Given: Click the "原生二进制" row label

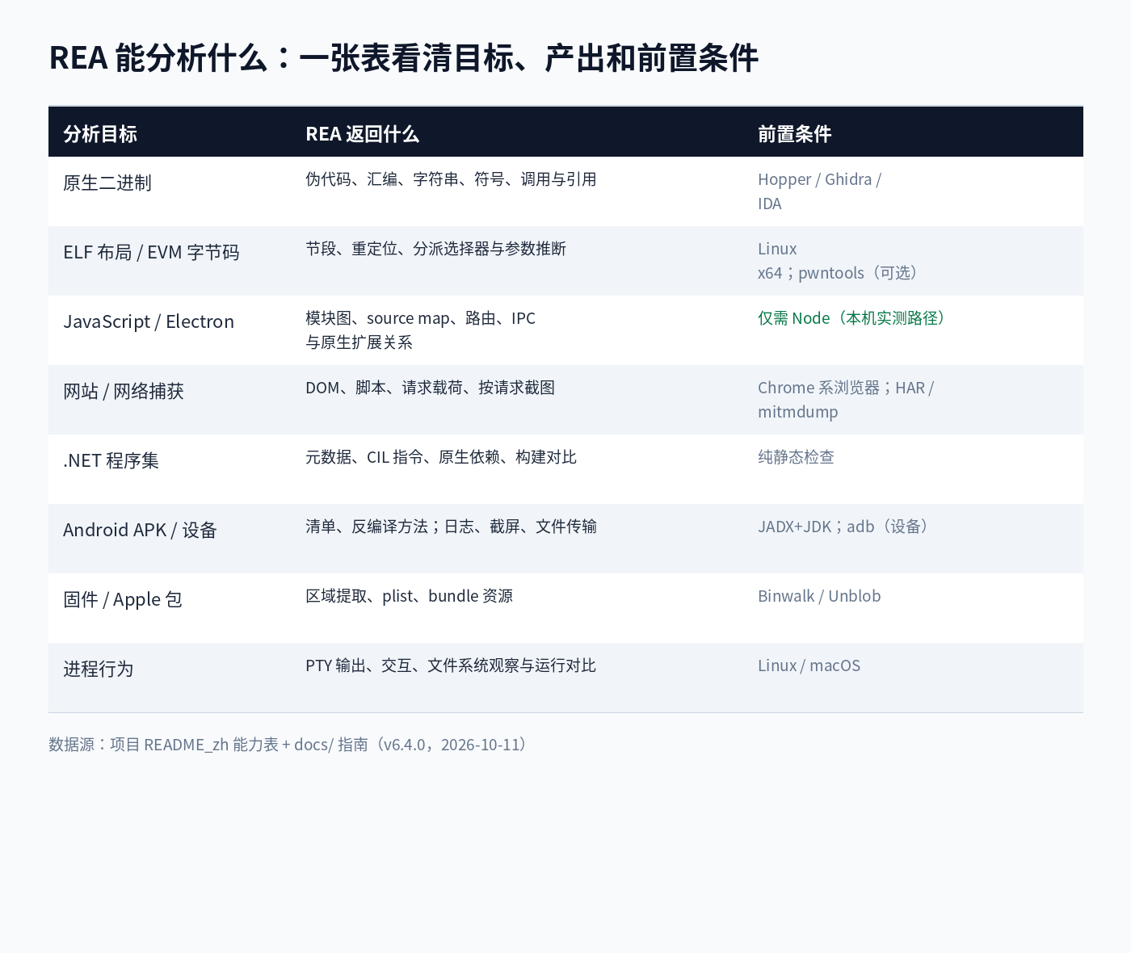Looking at the screenshot, I should click(x=107, y=183).
